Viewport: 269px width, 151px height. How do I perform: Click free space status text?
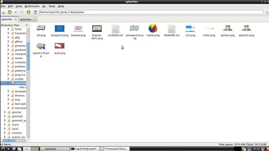(243, 144)
